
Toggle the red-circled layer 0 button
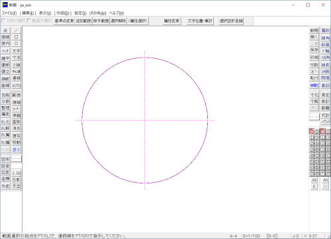311,132
